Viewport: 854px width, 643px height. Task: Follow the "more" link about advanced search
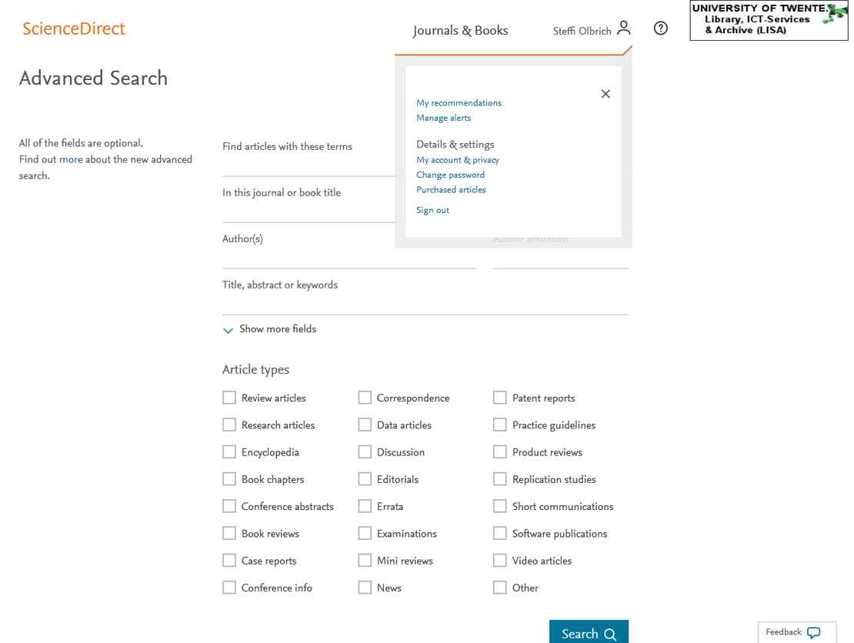point(71,159)
